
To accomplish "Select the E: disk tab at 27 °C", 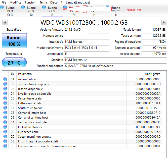I will 52,11.
